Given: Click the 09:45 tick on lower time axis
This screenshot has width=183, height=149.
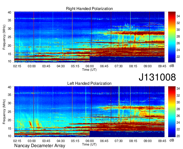Looking at the screenshot, I should (x=162, y=141).
